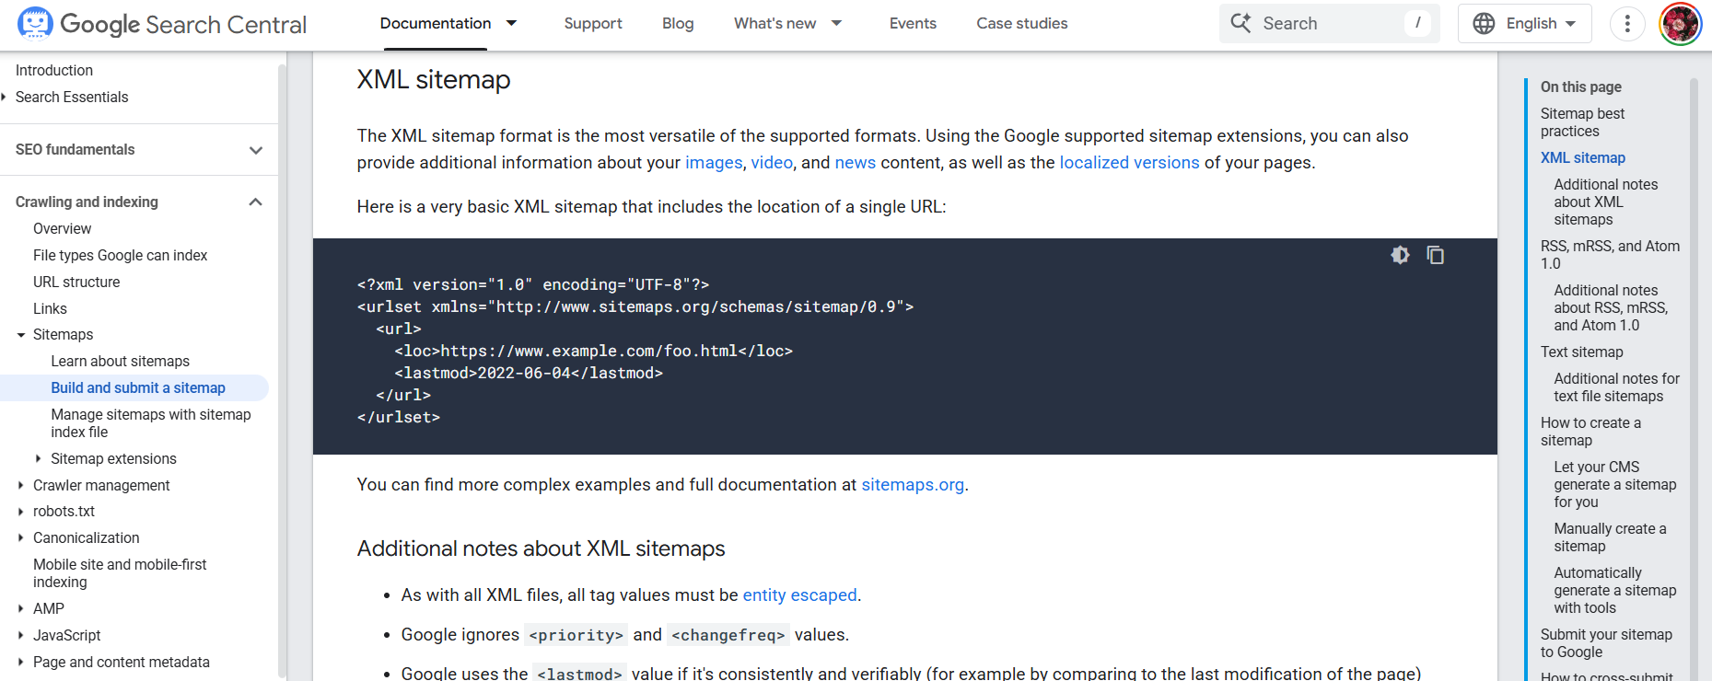
Task: Expand the Documentation dropdown arrow
Action: (512, 24)
